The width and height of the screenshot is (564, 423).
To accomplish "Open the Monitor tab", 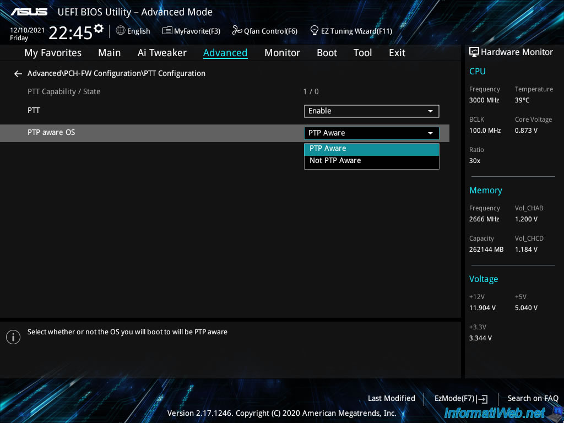I will [282, 53].
